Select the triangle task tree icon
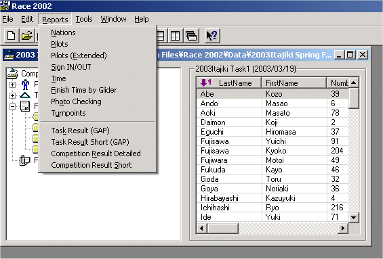Image resolution: width=383 pixels, height=259 pixels. (25, 95)
